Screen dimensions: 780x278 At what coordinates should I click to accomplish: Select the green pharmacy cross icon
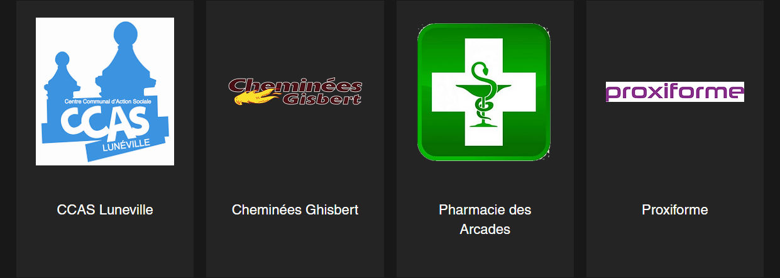point(484,92)
